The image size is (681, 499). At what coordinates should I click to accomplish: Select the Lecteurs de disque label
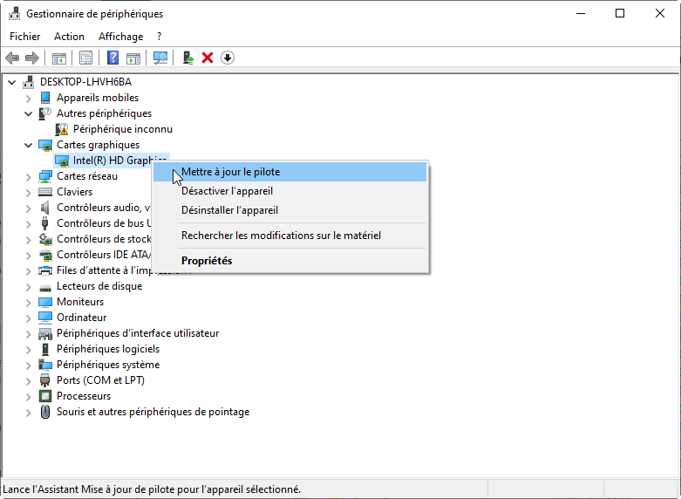point(99,286)
